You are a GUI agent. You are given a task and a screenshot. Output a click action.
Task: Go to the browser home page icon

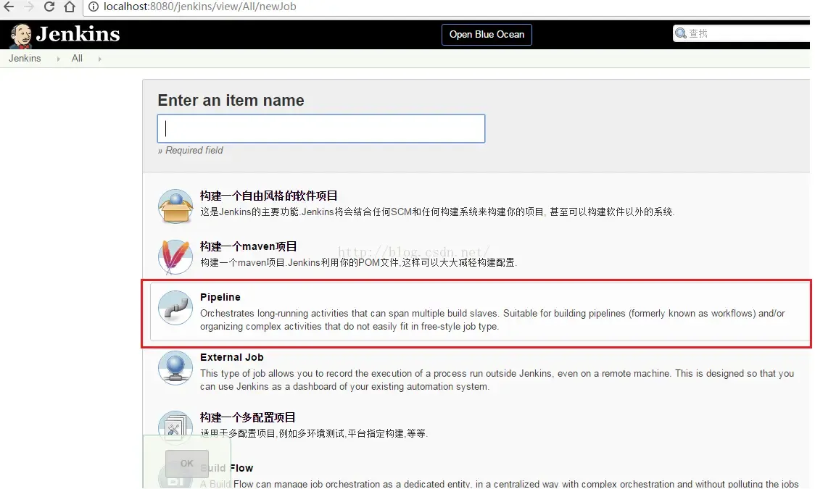pos(70,7)
